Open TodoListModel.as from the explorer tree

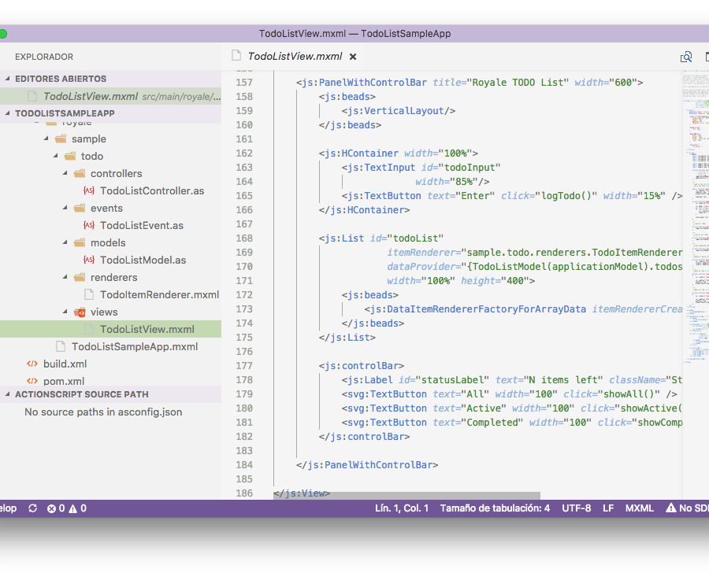pos(143,260)
